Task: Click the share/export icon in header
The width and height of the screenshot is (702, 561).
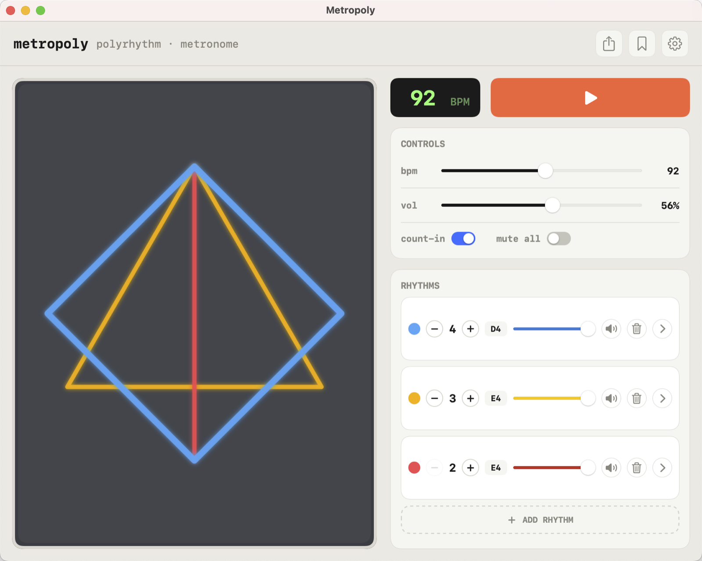Action: coord(609,43)
